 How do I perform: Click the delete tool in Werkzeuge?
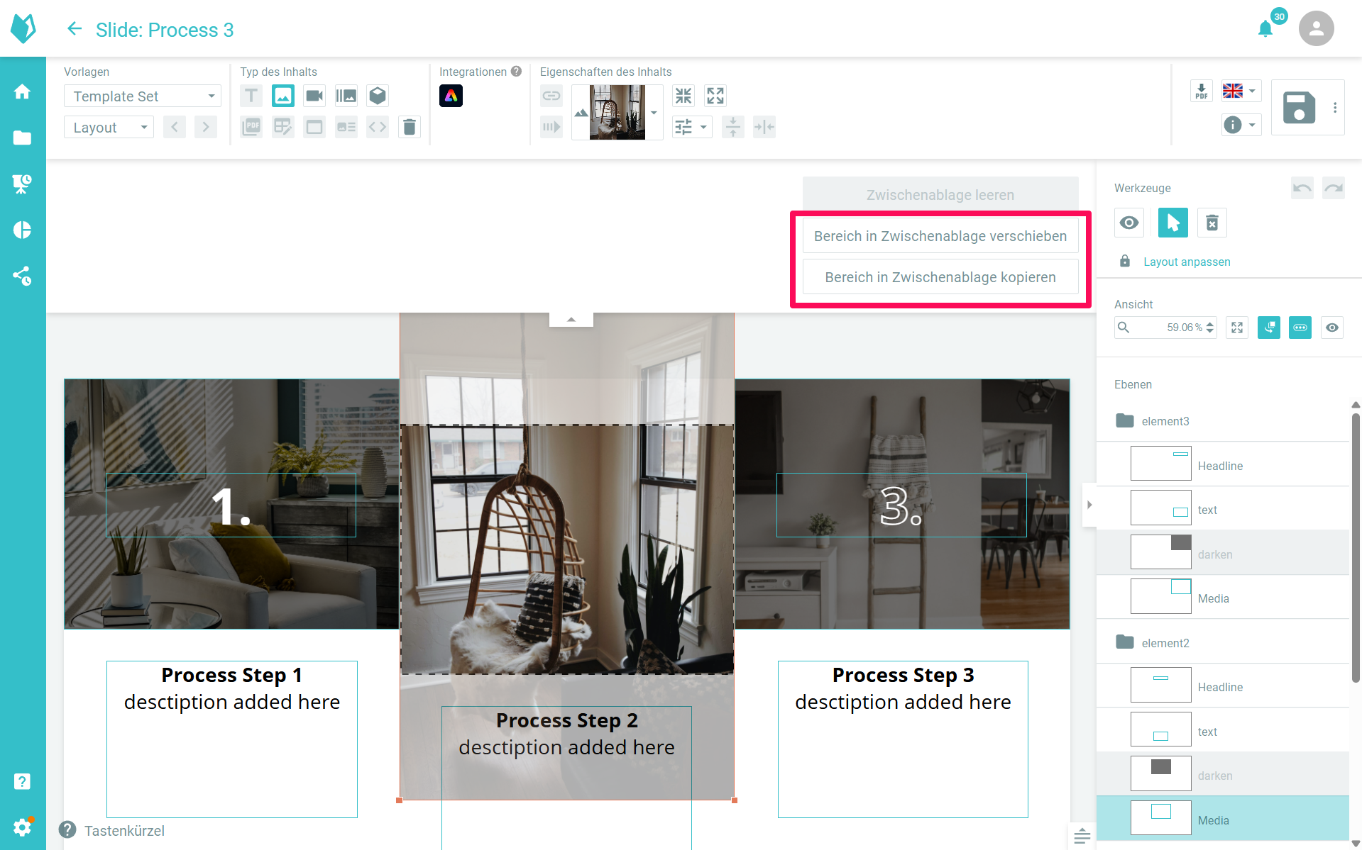1212,223
